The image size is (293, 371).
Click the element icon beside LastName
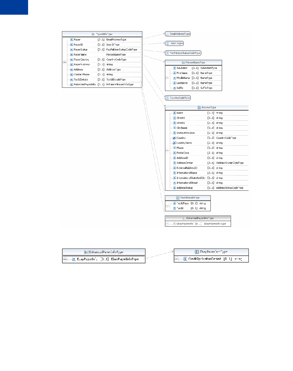tap(174, 83)
